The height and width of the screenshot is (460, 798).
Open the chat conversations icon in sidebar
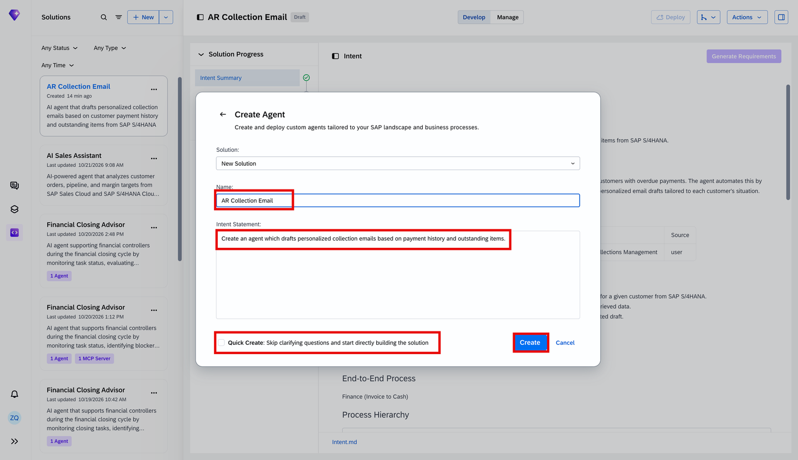pos(14,186)
